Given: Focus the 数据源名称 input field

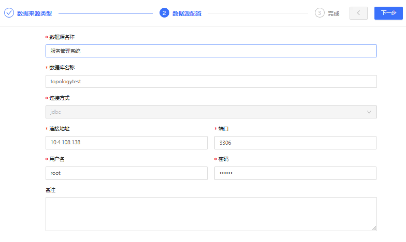Looking at the screenshot, I should point(211,51).
